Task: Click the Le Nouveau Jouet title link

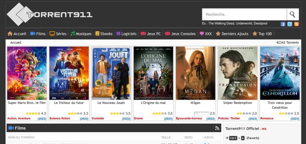Action: pos(111,103)
